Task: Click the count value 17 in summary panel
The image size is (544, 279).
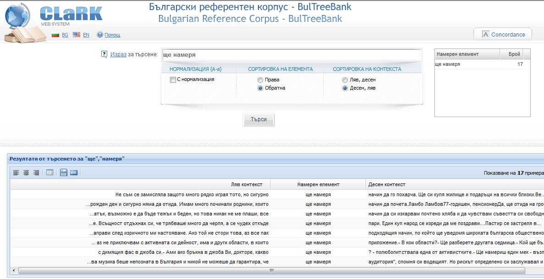Action: (520, 64)
